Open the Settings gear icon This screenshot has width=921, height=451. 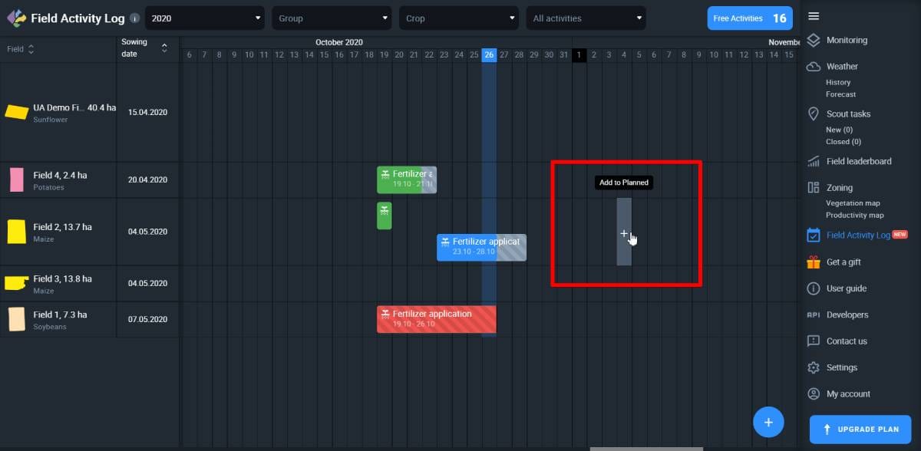814,368
